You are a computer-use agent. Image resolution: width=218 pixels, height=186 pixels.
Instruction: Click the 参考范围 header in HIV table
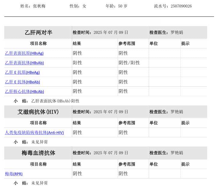click(x=127, y=123)
